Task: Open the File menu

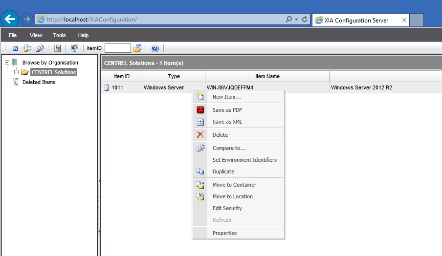Action: click(x=13, y=35)
